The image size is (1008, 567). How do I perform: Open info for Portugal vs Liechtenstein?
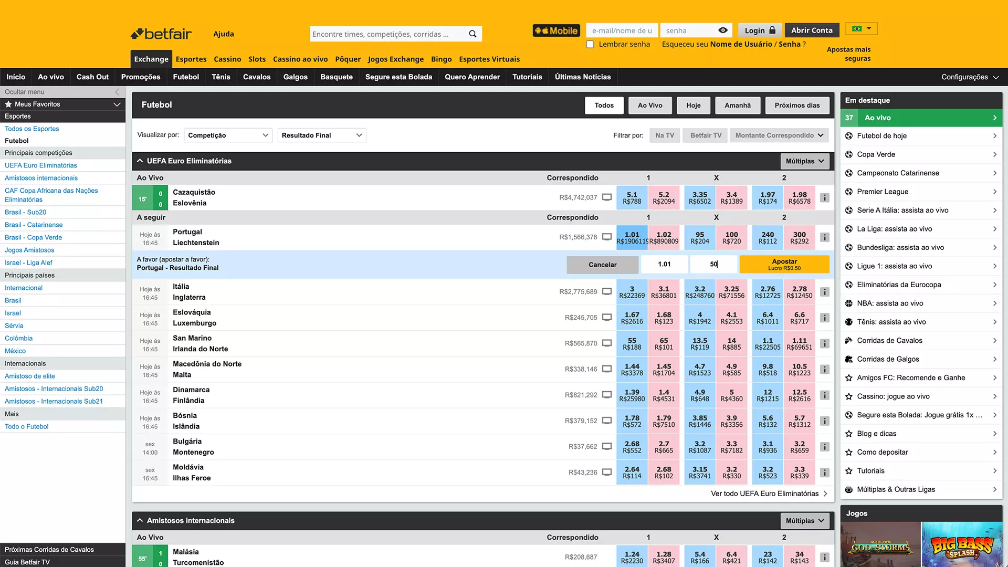click(825, 237)
